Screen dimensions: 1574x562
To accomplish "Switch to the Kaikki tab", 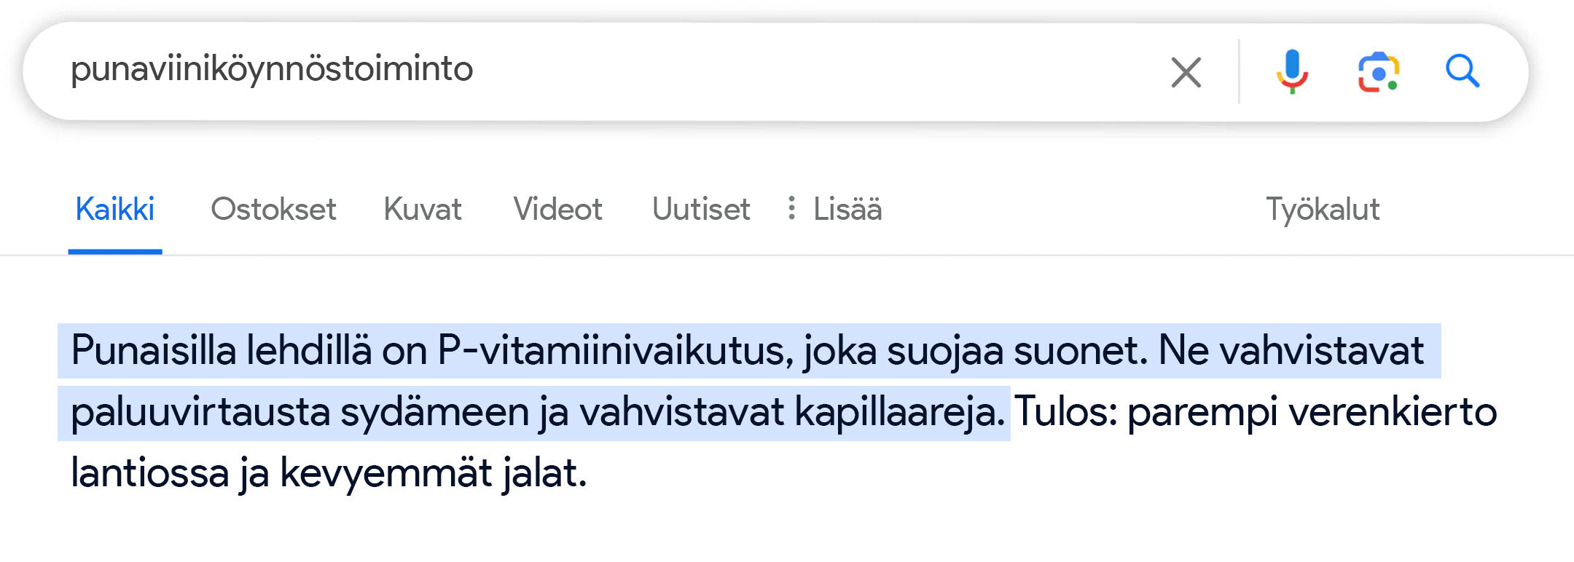I will coord(115,210).
